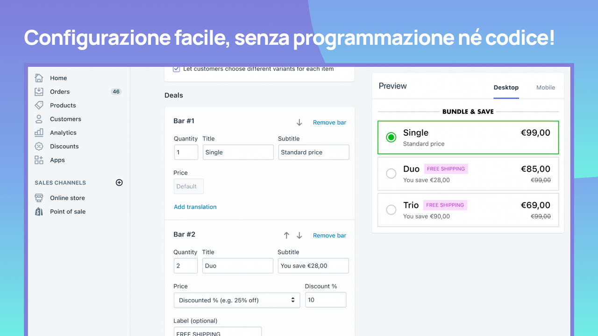Screen dimensions: 598x336
Task: Click Bar #1 Quantity field showing 1
Action: point(185,152)
